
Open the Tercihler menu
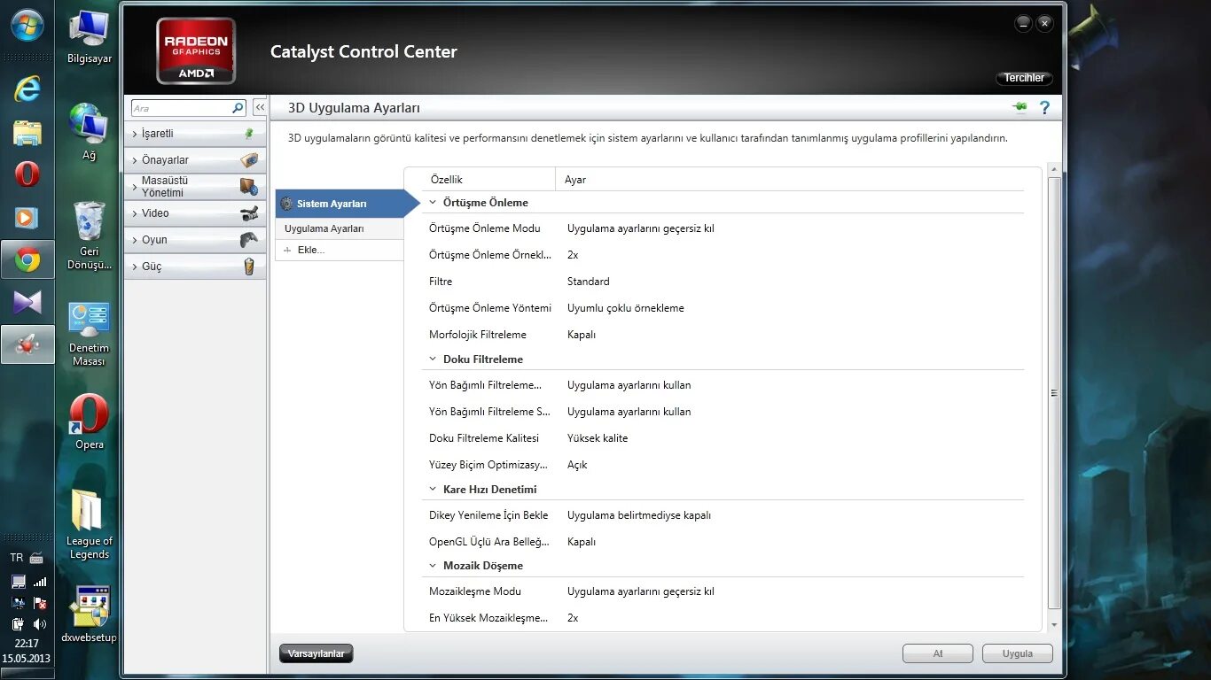pyautogui.click(x=1024, y=78)
